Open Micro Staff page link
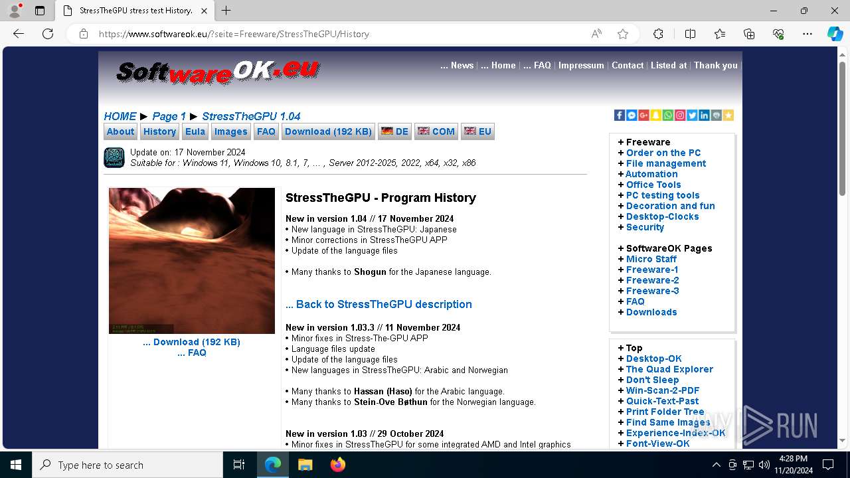Viewport: 850px width, 478px height. coord(651,259)
